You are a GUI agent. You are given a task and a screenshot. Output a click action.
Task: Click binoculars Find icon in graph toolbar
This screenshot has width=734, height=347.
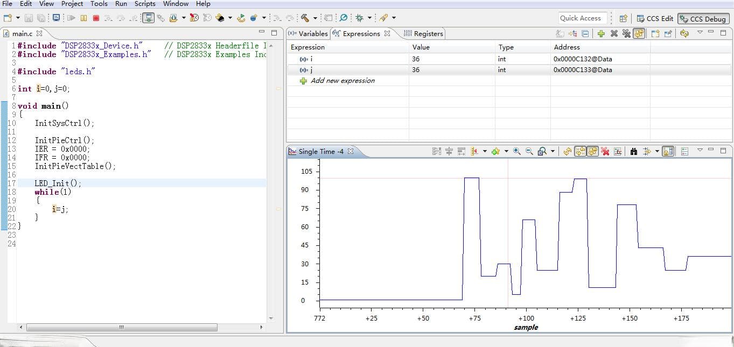click(634, 151)
